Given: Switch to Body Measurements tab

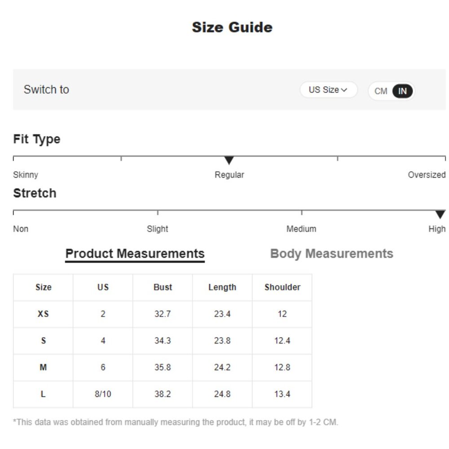Looking at the screenshot, I should (x=331, y=254).
